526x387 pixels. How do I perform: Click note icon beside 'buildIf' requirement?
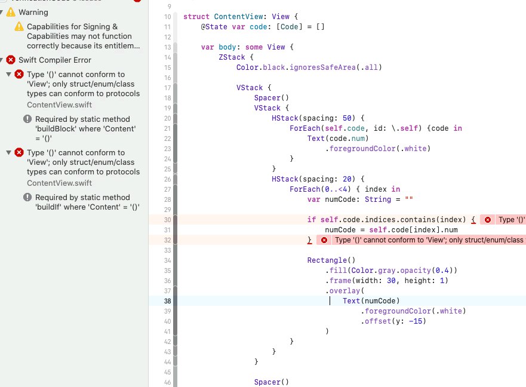(27, 197)
